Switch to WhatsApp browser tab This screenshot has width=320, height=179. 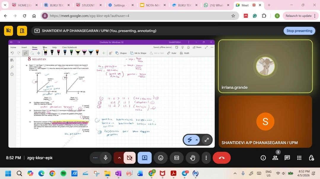(x=217, y=5)
